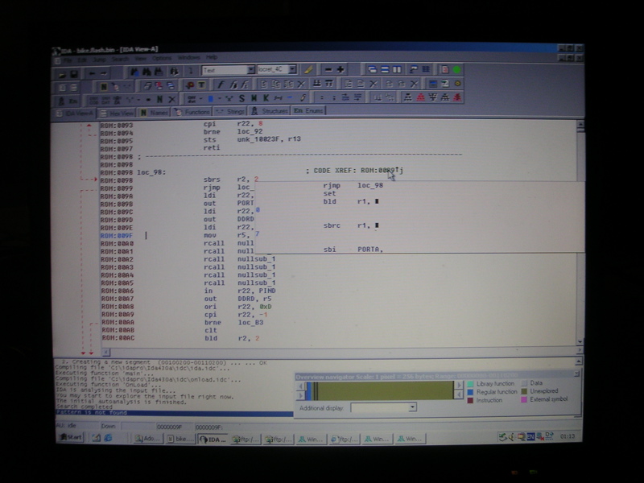Click the pencil icon beside locret_4C
This screenshot has height=483, width=644.
pos(309,70)
